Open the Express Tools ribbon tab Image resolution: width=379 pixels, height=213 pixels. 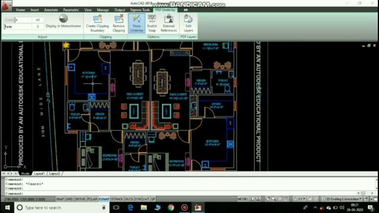[x=140, y=10]
